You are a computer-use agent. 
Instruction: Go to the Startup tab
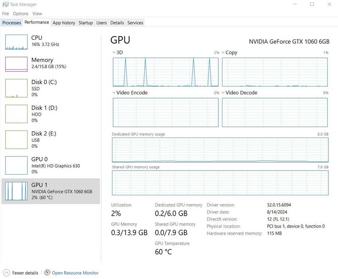tap(86, 23)
